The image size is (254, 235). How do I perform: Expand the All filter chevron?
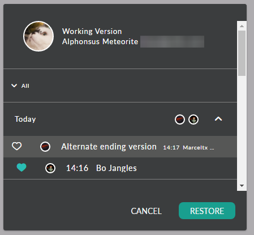[14, 86]
